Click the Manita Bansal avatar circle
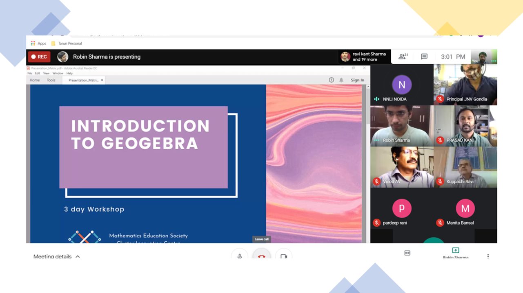This screenshot has width=523, height=293. point(465,208)
